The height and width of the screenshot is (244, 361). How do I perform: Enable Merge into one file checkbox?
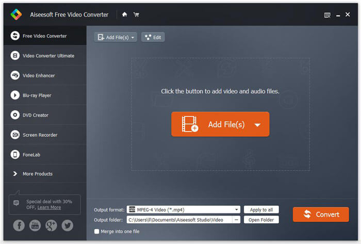(96, 232)
